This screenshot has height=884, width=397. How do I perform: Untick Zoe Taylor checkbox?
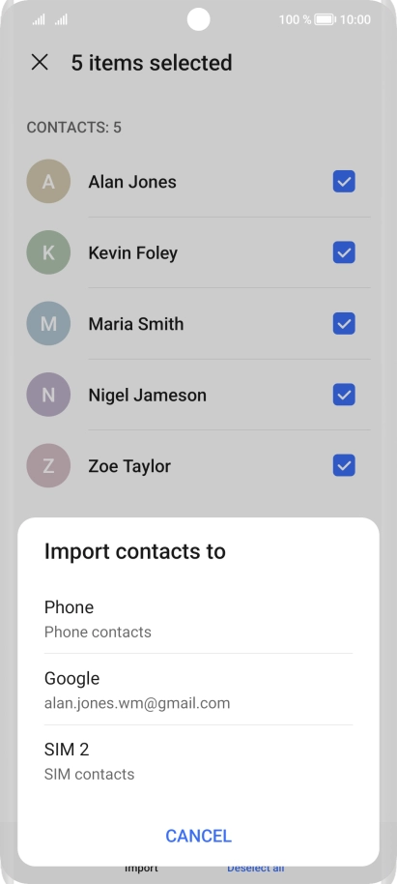(x=344, y=465)
